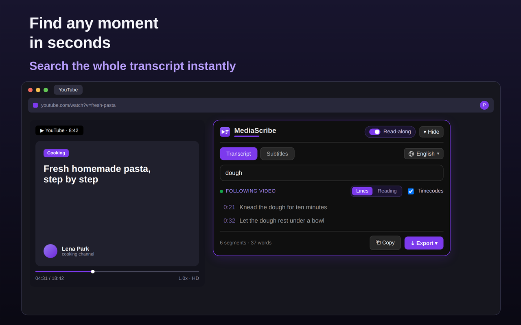Image resolution: width=521 pixels, height=325 pixels.
Task: Click the FOLLOWING VIDEO status label
Action: pyautogui.click(x=251, y=191)
